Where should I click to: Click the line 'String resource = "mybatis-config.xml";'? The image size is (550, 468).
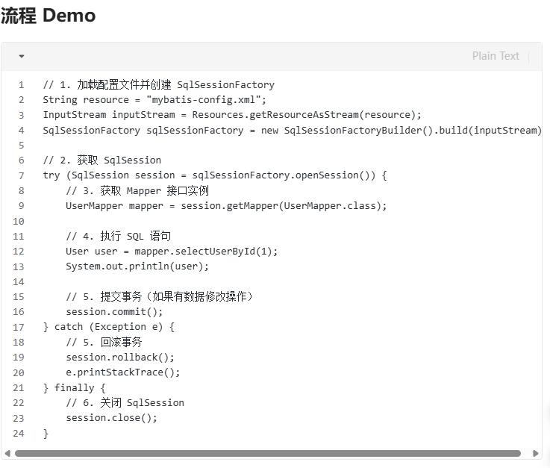click(x=154, y=100)
